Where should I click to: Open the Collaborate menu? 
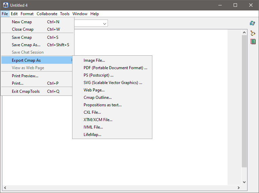tap(47, 14)
